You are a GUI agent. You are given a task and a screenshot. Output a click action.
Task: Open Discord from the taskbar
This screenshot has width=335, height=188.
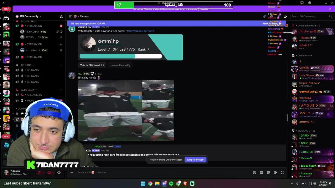pyautogui.click(x=164, y=184)
